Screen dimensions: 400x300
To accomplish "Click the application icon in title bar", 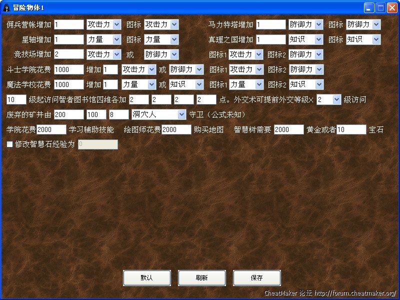I will [6, 7].
